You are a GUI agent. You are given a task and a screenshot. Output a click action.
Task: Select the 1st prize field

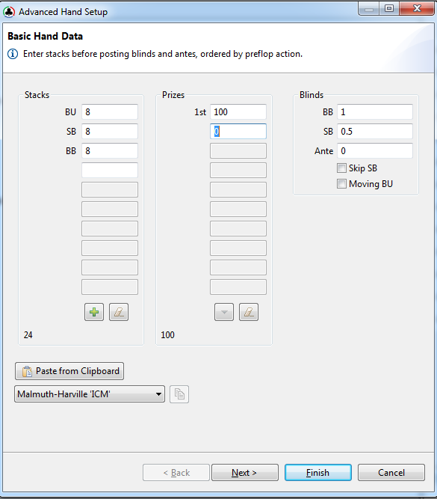(238, 112)
